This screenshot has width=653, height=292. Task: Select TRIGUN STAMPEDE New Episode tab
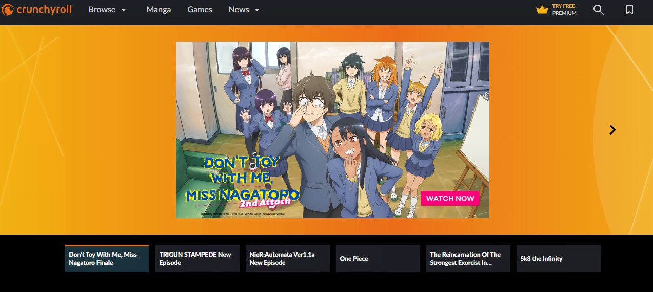197,259
